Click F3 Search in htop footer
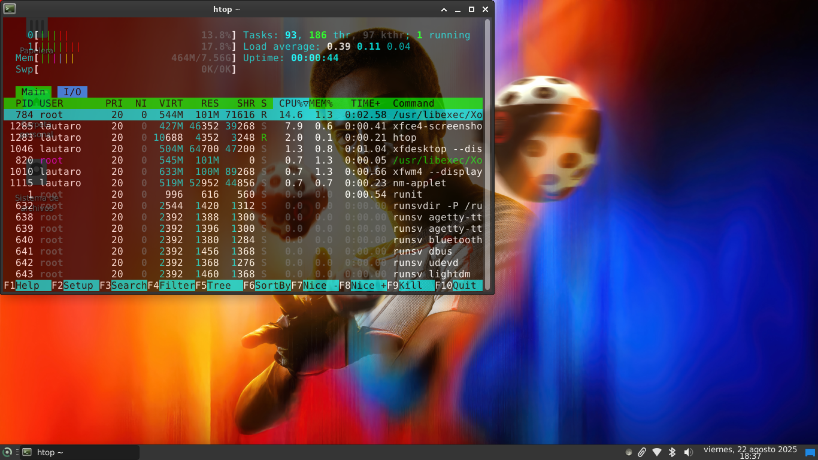818x460 pixels. coord(123,286)
